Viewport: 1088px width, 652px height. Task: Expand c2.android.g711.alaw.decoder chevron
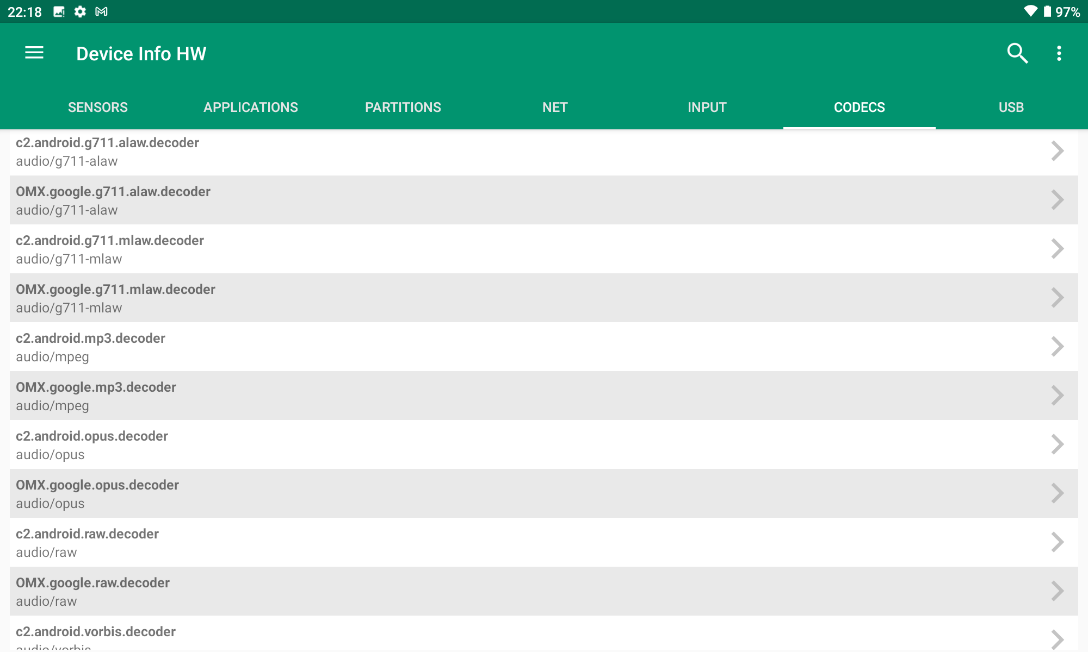tap(1057, 151)
